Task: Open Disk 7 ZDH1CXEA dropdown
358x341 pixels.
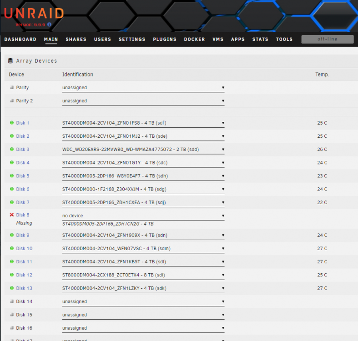Action: pyautogui.click(x=143, y=202)
